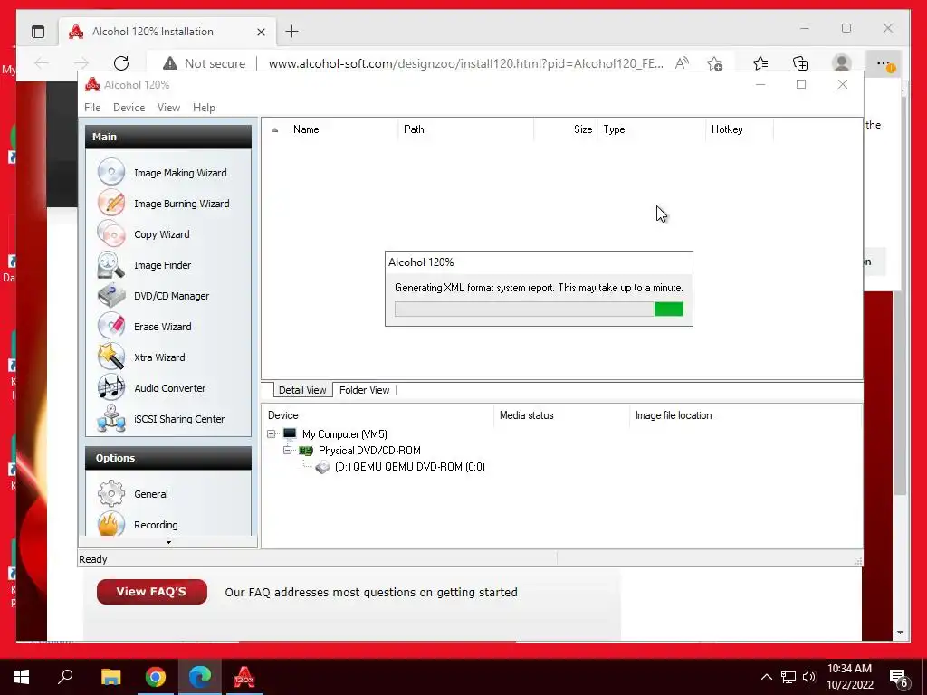Click the Edge address bar URL

click(466, 63)
